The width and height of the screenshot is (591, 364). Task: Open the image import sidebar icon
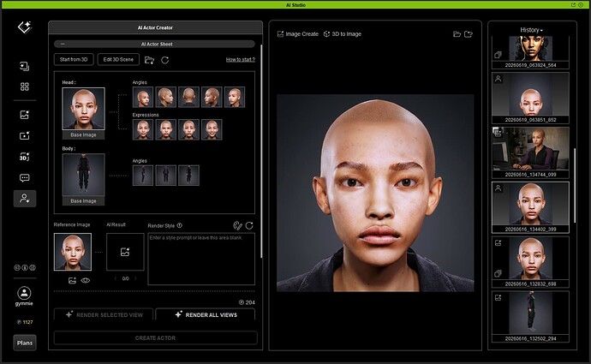click(25, 66)
